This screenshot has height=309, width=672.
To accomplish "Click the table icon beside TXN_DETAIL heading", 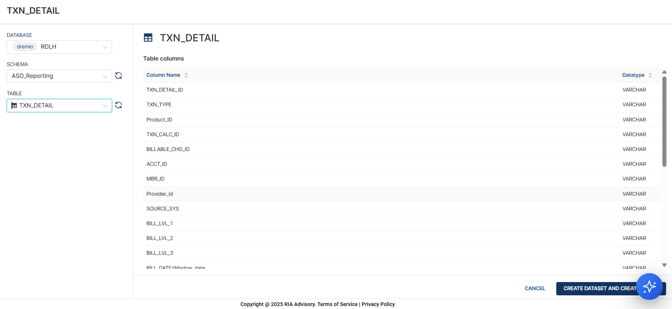I will pos(148,38).
